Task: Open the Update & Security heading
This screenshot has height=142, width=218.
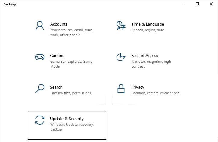Action: pos(67,119)
